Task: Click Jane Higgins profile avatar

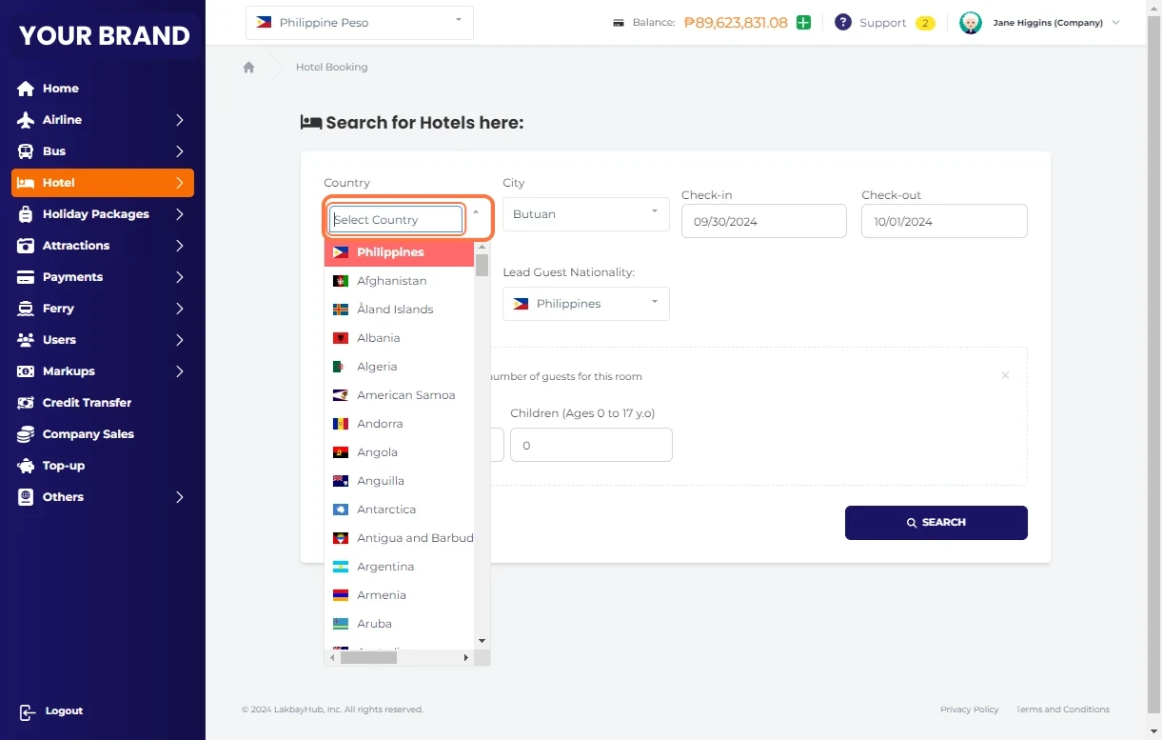Action: (x=970, y=23)
